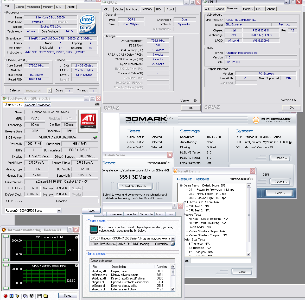Take a GPU-Z screenshot with camera icon
305x300 pixels.
pyautogui.click(x=97, y=104)
